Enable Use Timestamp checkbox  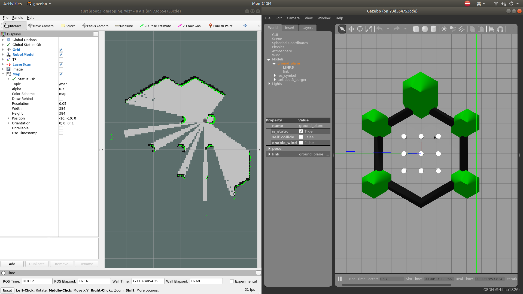[61, 133]
